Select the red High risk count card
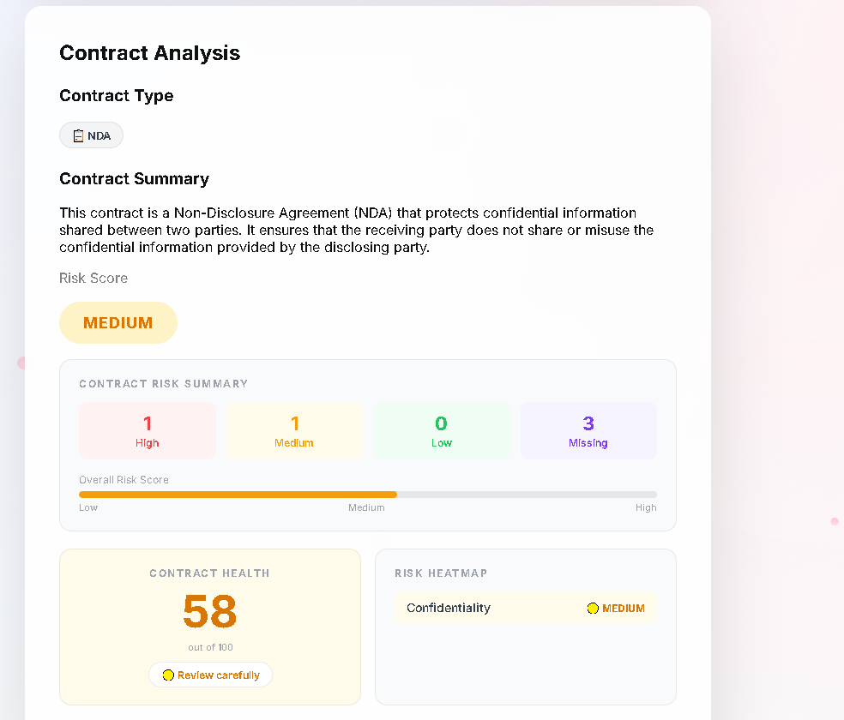This screenshot has height=720, width=844. (147, 430)
